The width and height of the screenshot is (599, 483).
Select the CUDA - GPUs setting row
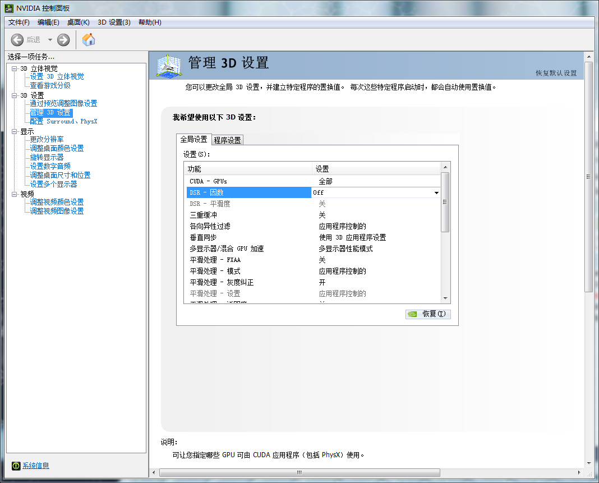(x=314, y=181)
